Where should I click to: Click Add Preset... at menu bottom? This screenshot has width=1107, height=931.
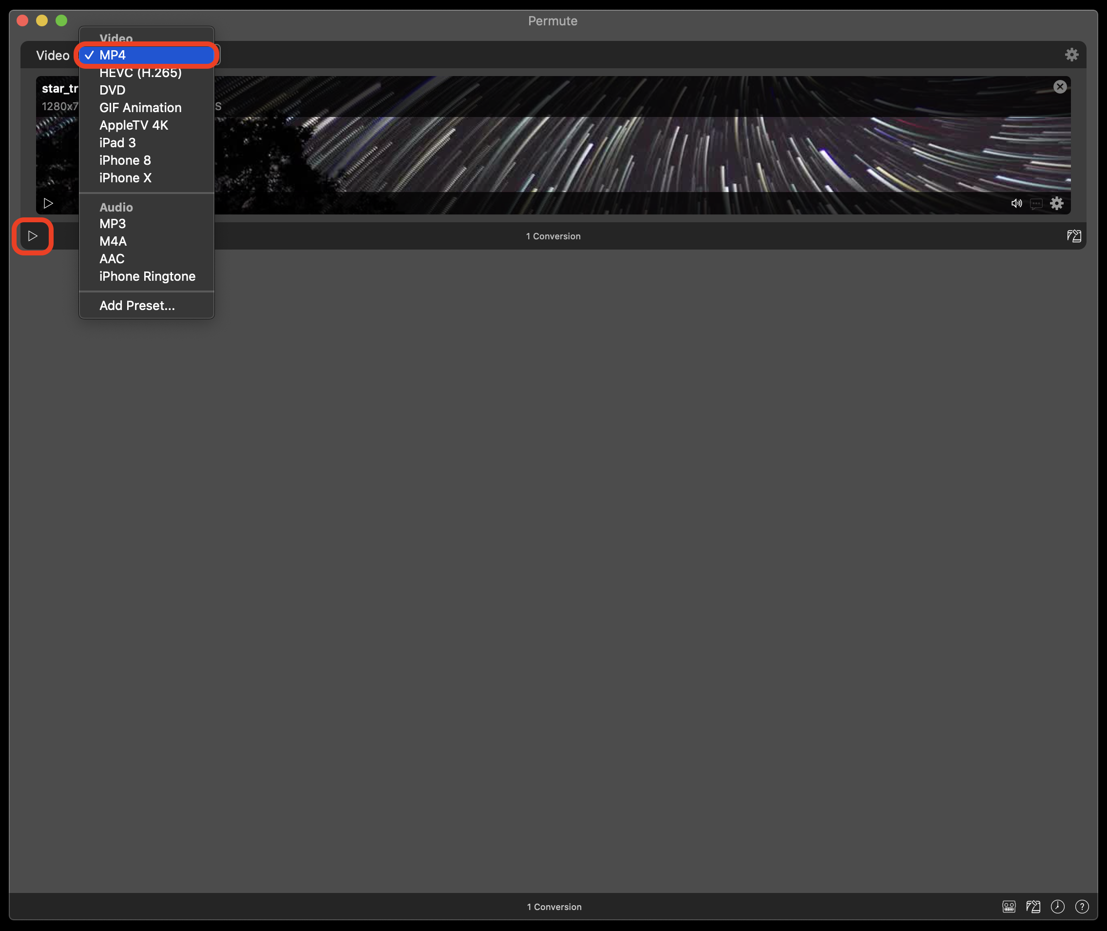click(136, 305)
